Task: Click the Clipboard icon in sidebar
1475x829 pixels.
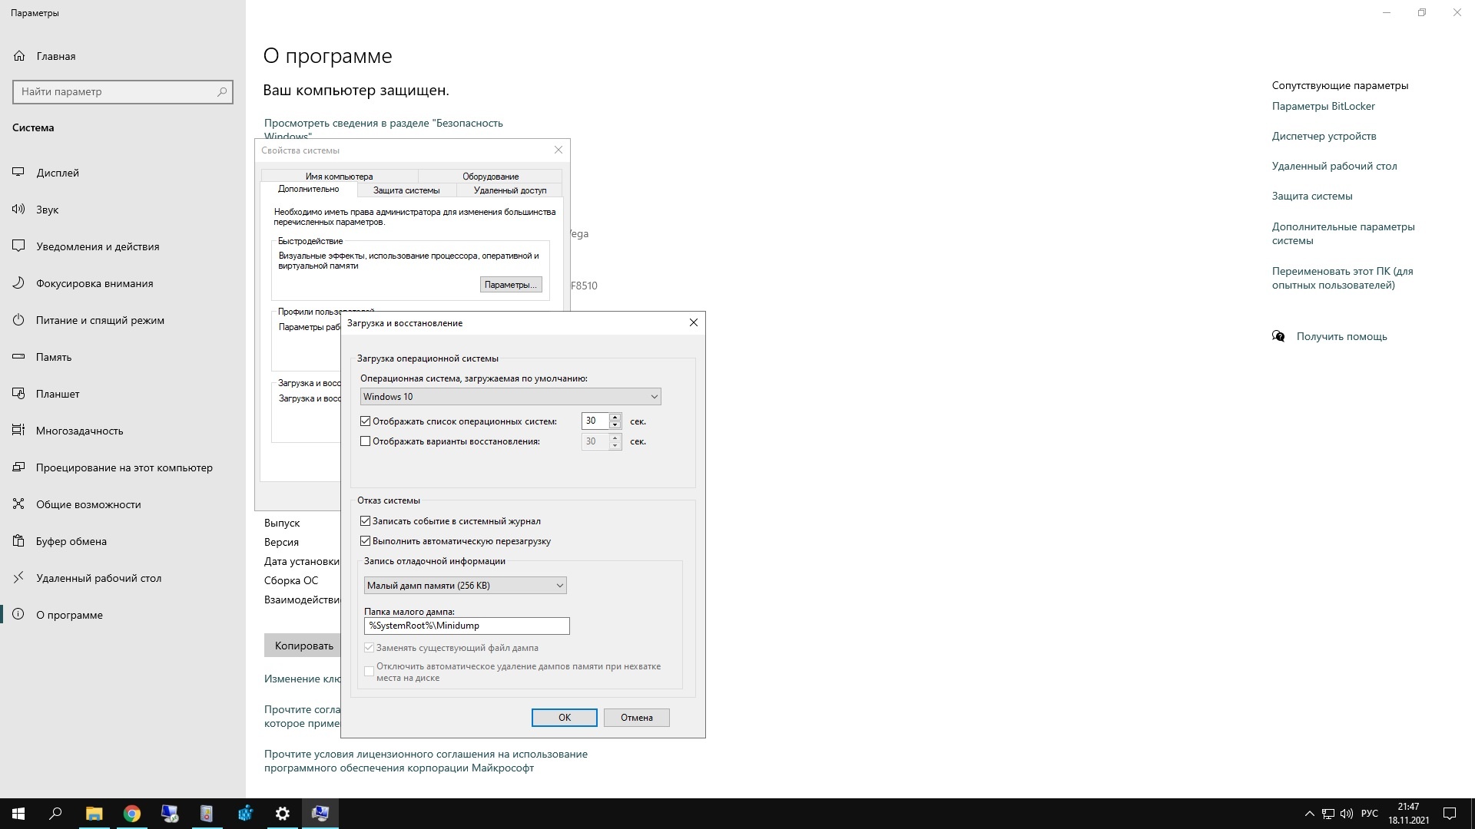Action: (18, 541)
